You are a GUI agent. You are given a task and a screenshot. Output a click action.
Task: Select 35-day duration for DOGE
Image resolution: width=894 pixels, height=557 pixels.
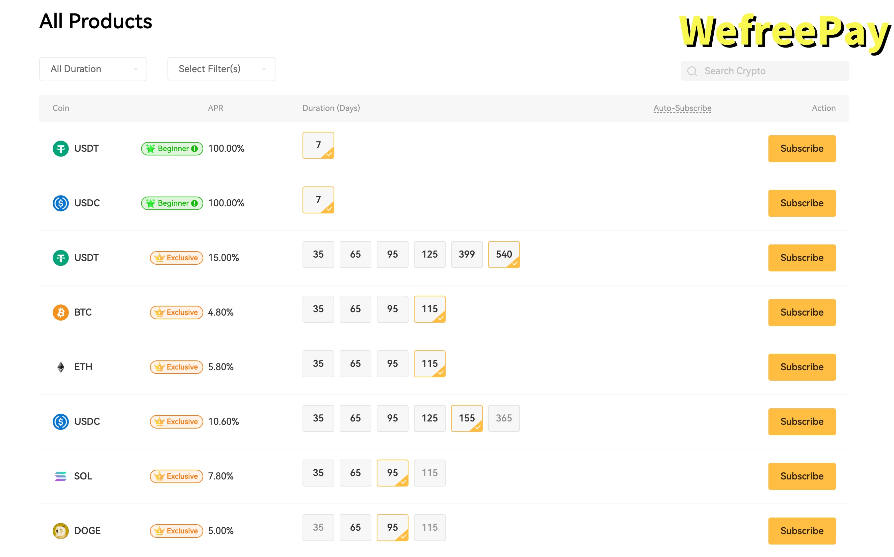318,528
